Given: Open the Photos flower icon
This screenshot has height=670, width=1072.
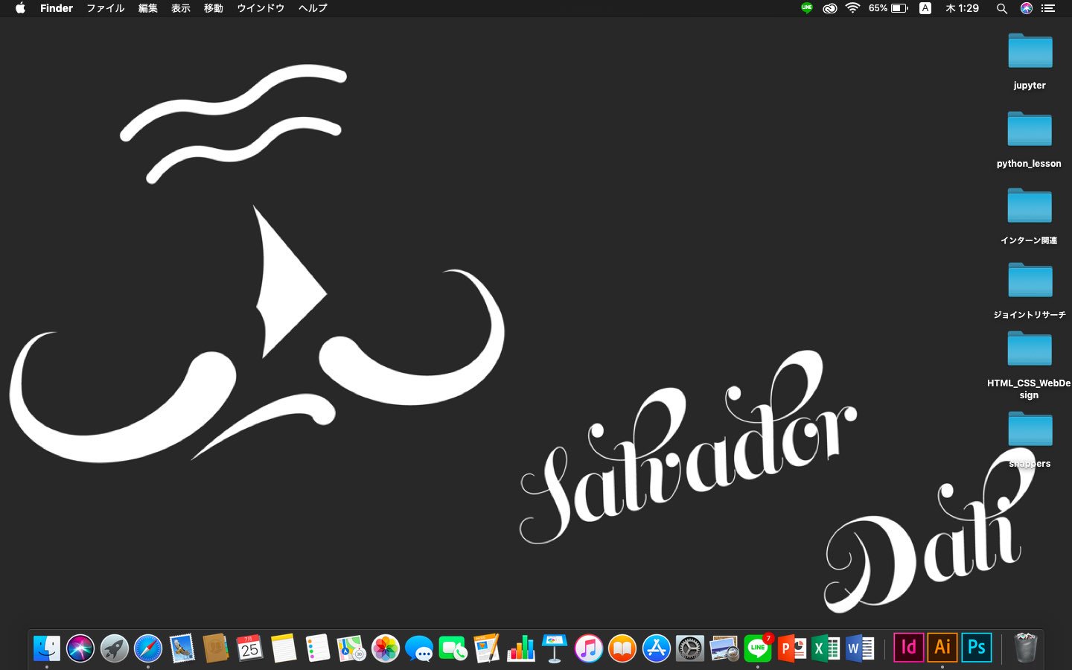Looking at the screenshot, I should coord(386,648).
